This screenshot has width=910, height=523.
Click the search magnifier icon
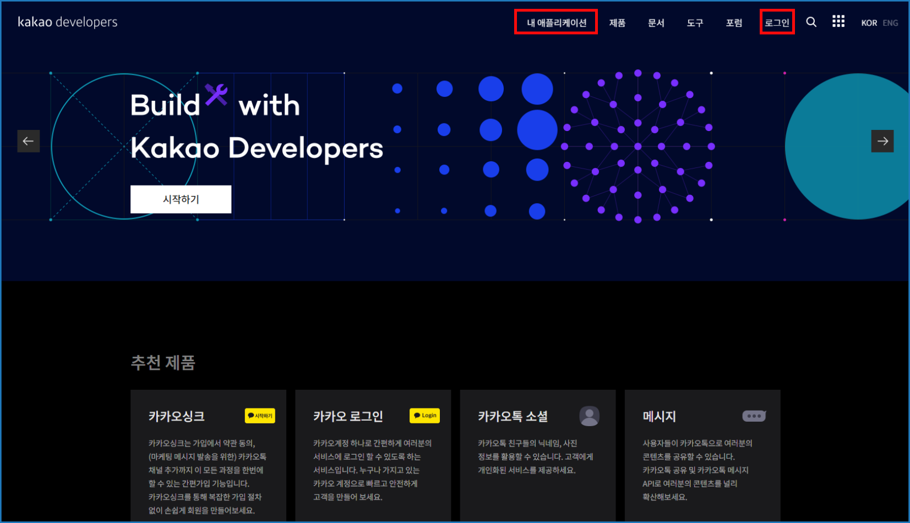point(811,22)
